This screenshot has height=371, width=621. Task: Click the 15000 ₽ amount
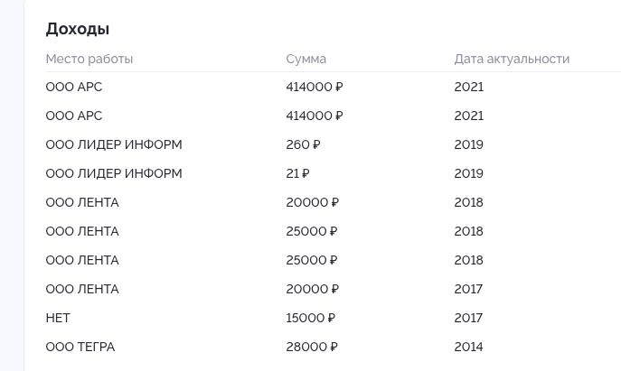(x=310, y=318)
